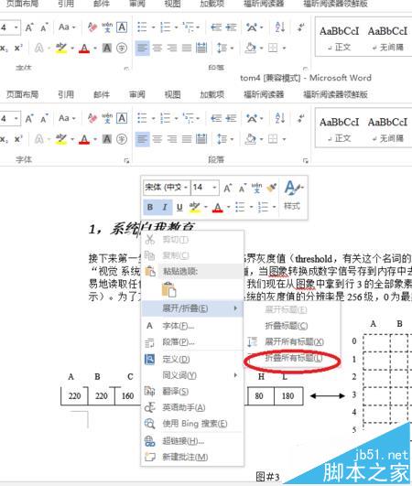Screen dimensions: 412x486
Task: Choose 折叠标题(C) in the submenu
Action: [292, 326]
